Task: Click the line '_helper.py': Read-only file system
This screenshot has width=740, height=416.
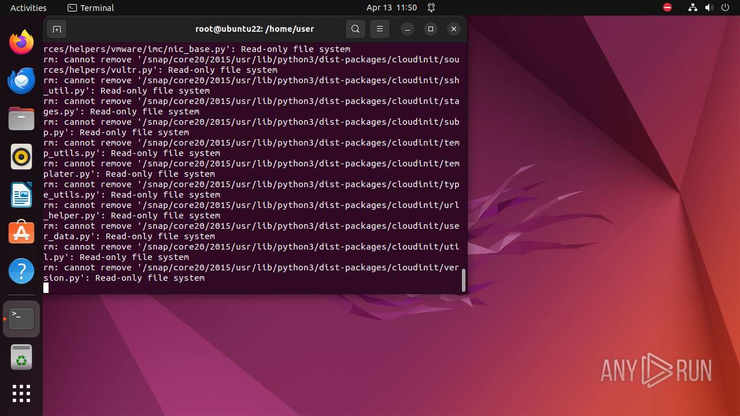Action: [132, 216]
